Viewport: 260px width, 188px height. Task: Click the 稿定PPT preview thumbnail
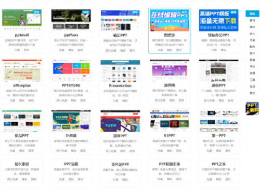[x=120, y=20]
